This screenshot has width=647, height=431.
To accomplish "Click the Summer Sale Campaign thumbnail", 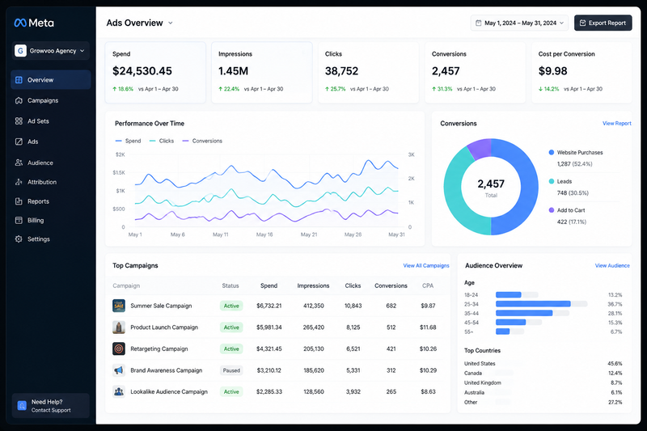I will point(119,306).
